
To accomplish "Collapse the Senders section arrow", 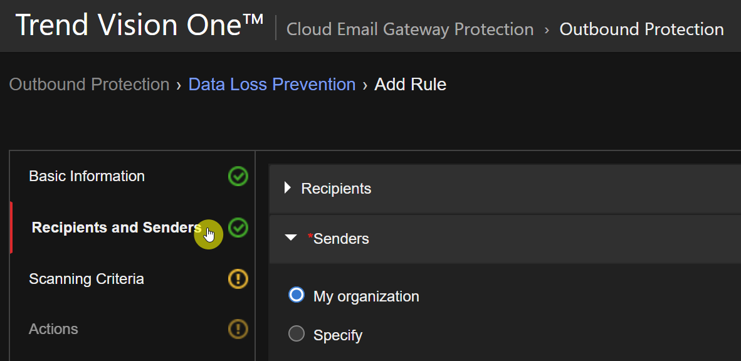I will 290,238.
